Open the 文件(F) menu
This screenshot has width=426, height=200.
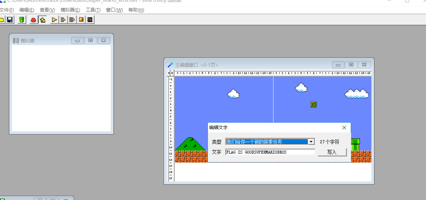point(7,10)
